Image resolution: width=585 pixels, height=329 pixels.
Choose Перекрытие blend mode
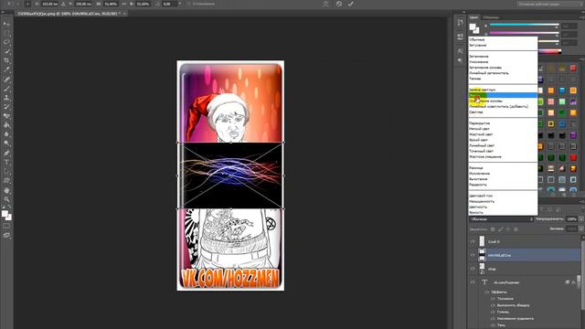tap(479, 123)
